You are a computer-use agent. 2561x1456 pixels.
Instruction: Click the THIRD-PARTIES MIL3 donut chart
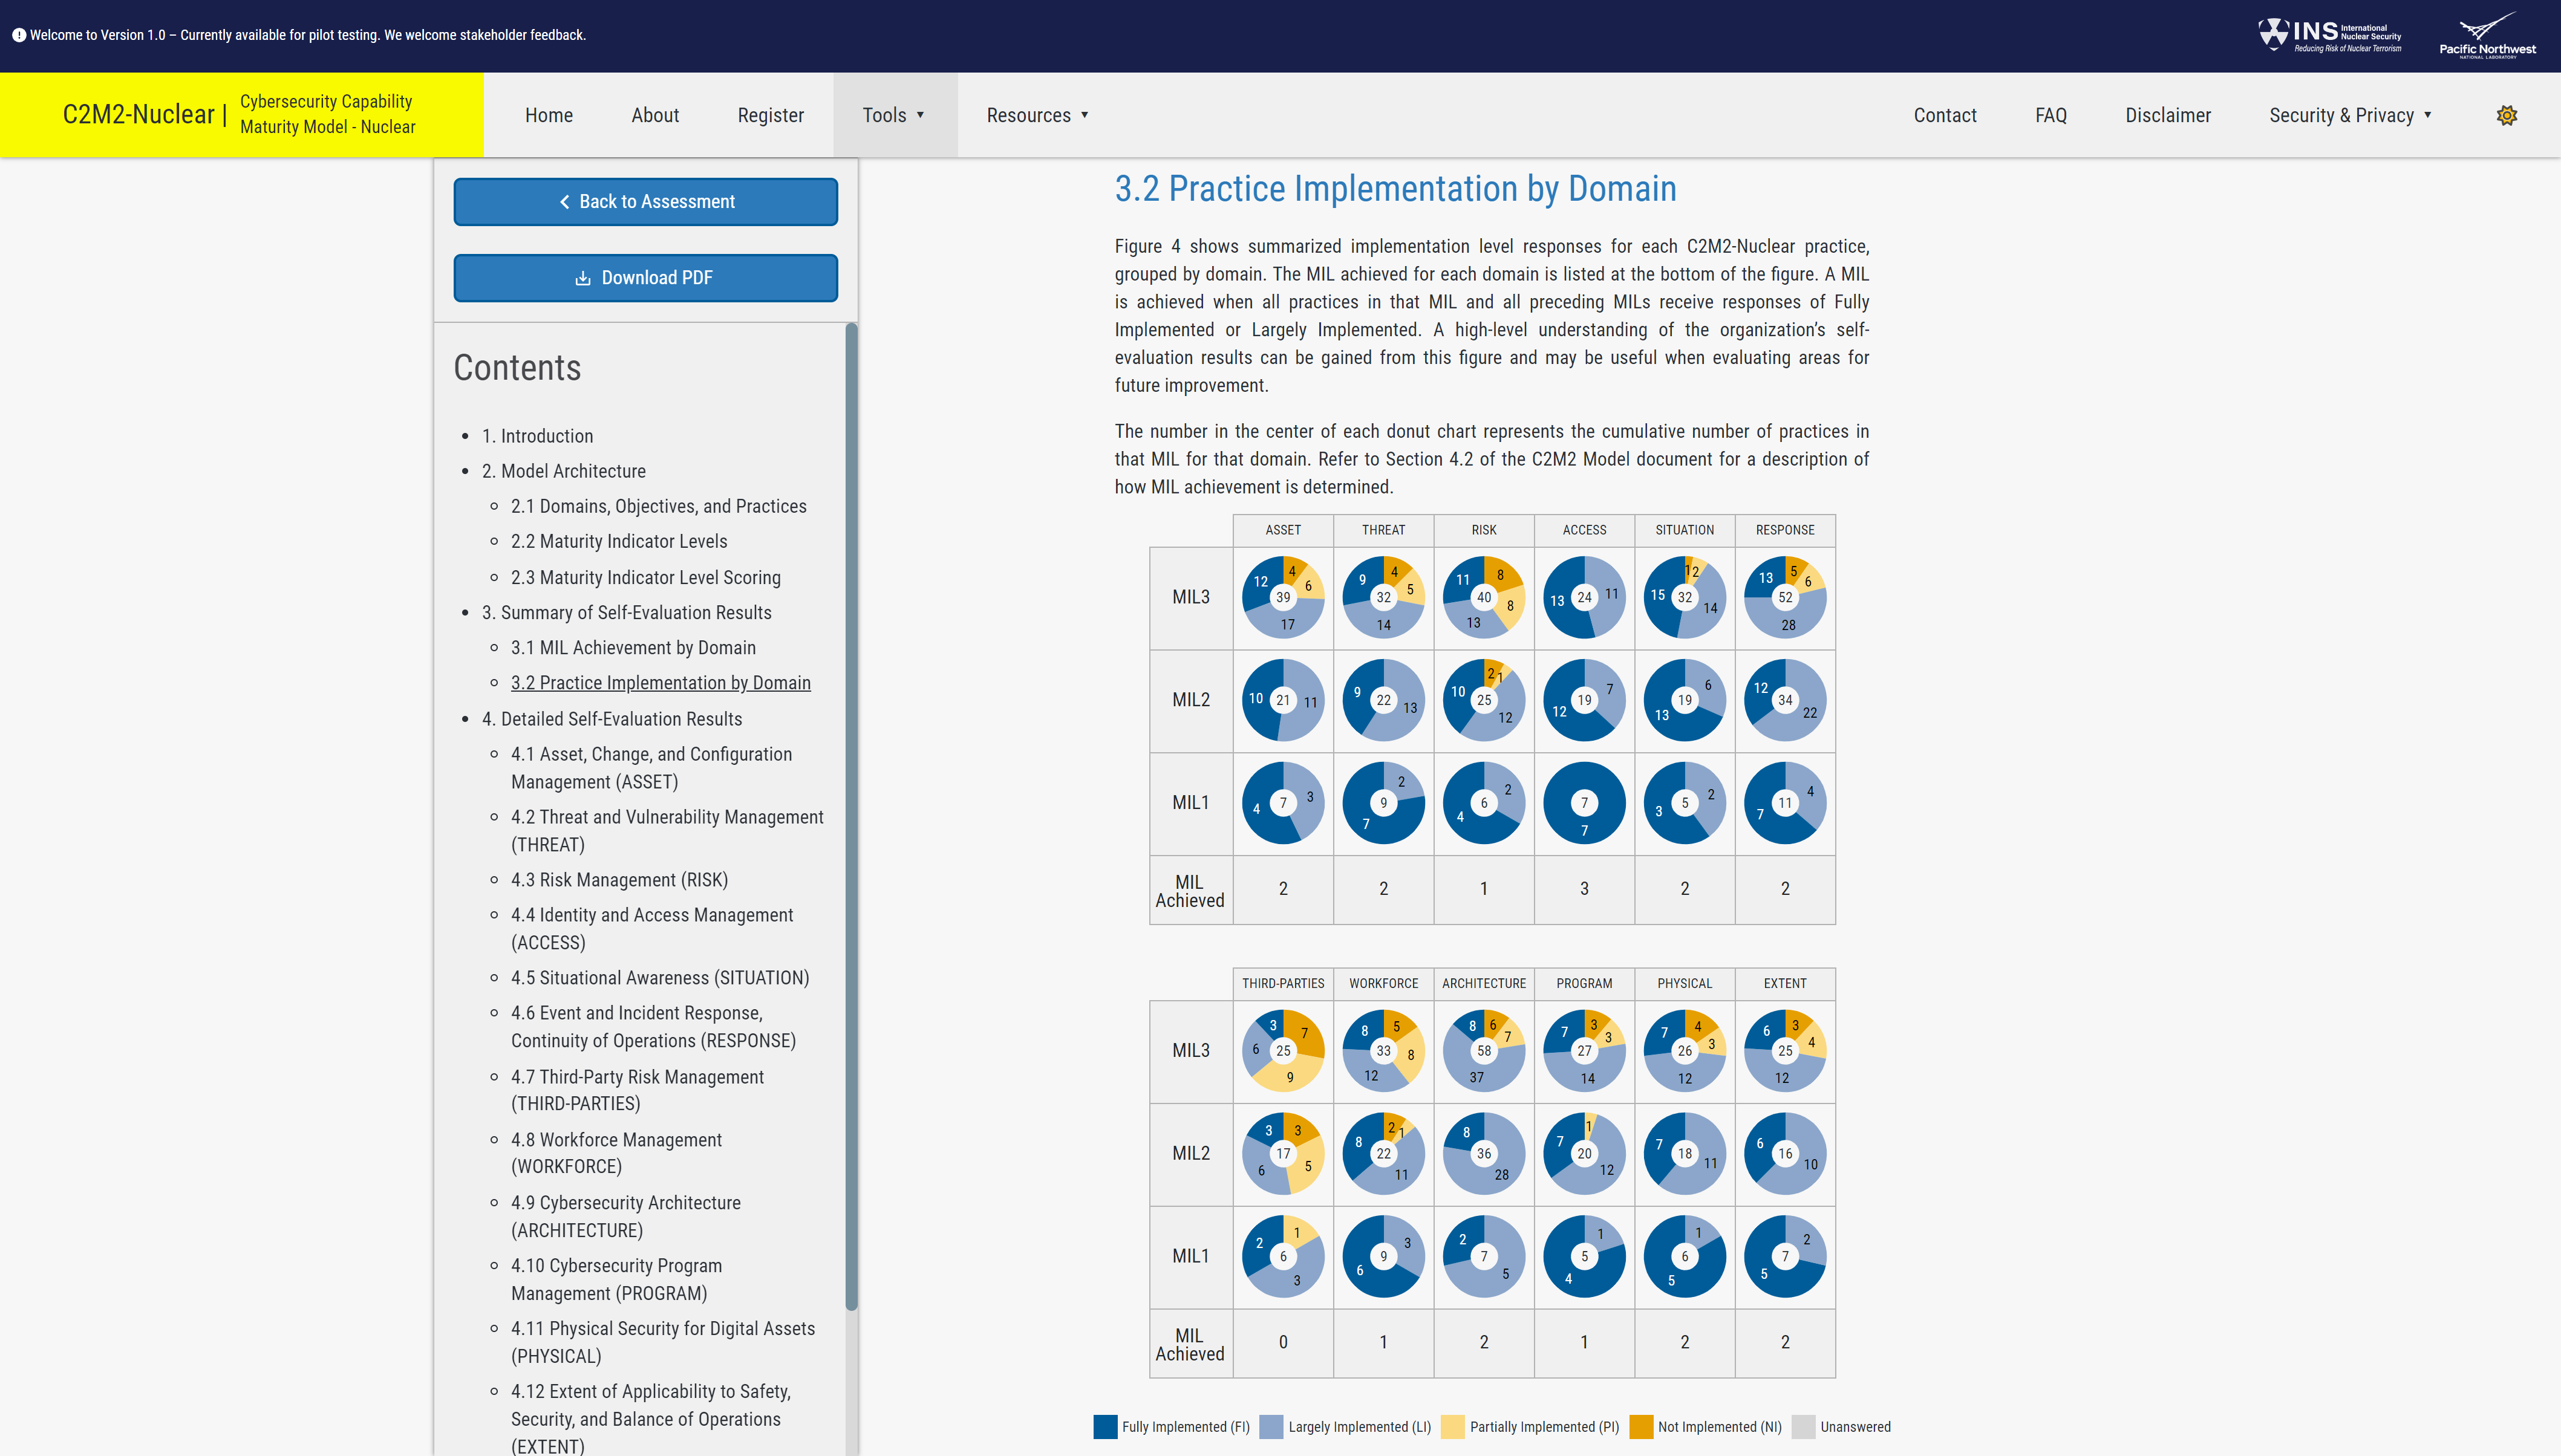(1282, 1050)
